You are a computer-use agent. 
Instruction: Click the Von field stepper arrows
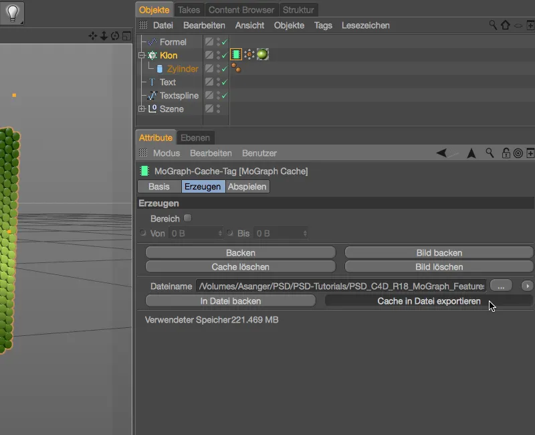pos(220,234)
